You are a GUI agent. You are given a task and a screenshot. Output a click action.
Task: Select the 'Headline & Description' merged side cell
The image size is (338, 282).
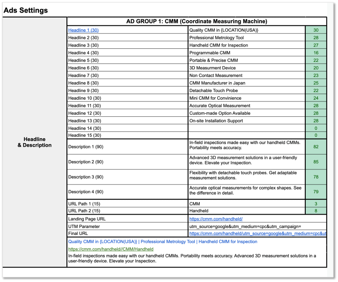pos(35,142)
